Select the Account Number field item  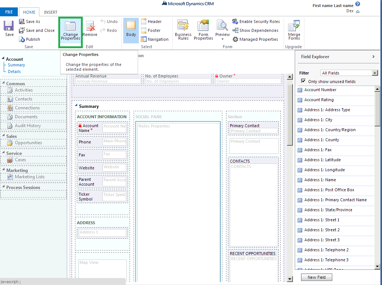click(x=320, y=90)
